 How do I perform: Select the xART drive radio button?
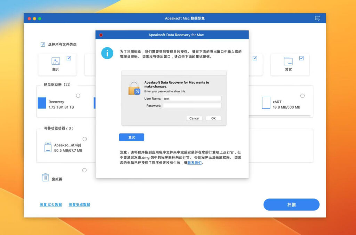click(302, 95)
